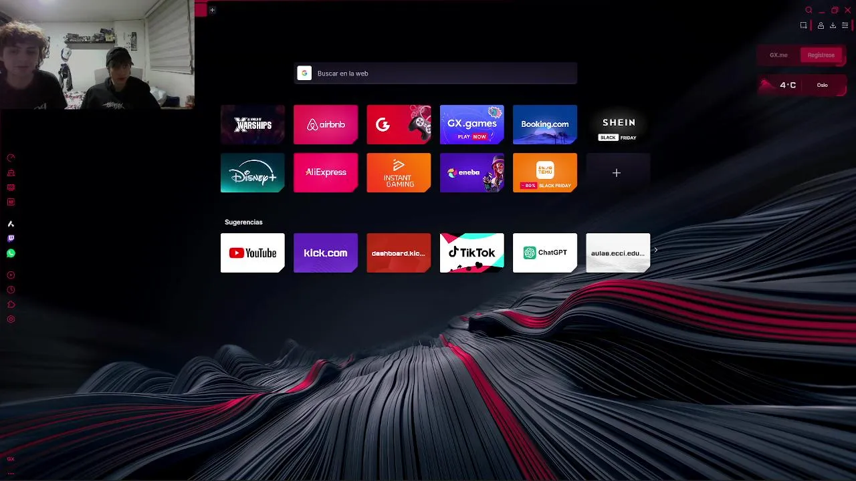Open History clock icon in sidebar
The image size is (856, 481).
pyautogui.click(x=11, y=290)
